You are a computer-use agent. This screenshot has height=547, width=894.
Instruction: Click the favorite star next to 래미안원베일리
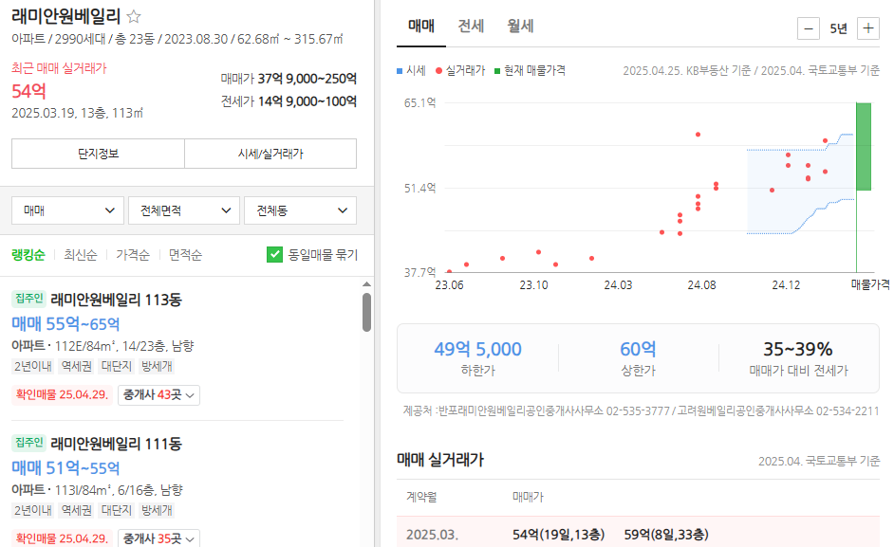tap(134, 16)
